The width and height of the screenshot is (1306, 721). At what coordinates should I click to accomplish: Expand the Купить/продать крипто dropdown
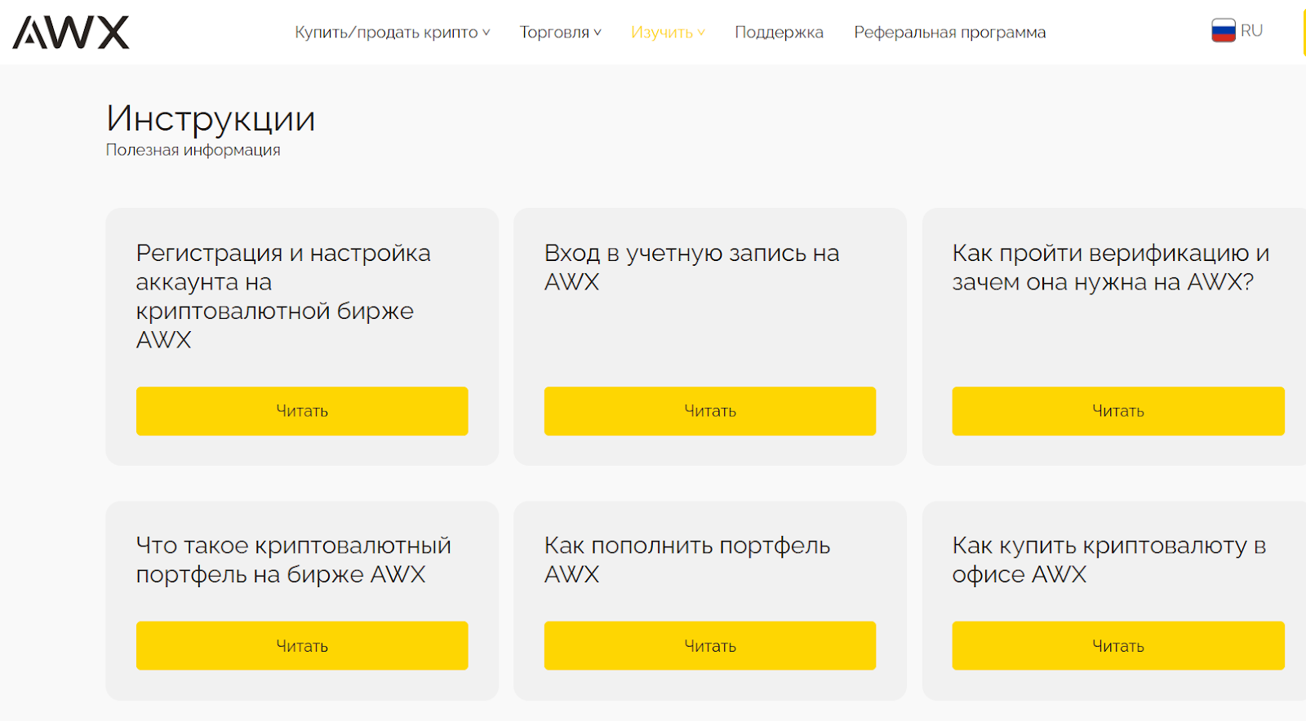tap(392, 33)
